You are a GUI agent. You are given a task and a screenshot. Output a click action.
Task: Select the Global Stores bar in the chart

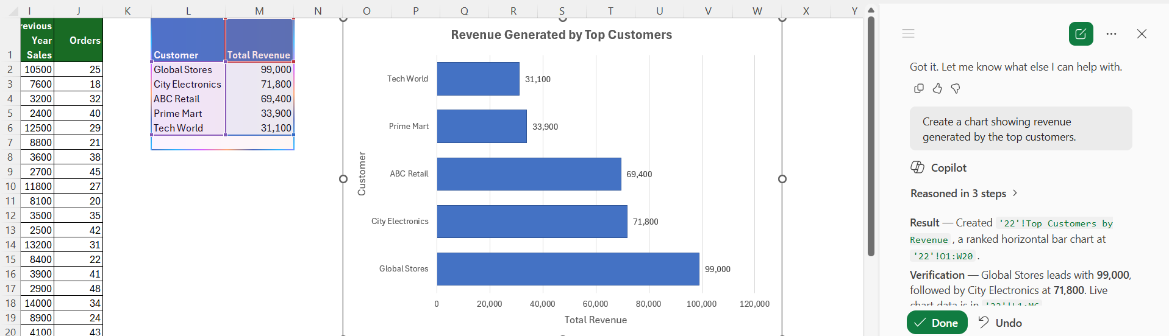[568, 269]
